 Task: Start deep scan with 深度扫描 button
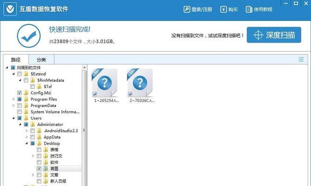274,35
